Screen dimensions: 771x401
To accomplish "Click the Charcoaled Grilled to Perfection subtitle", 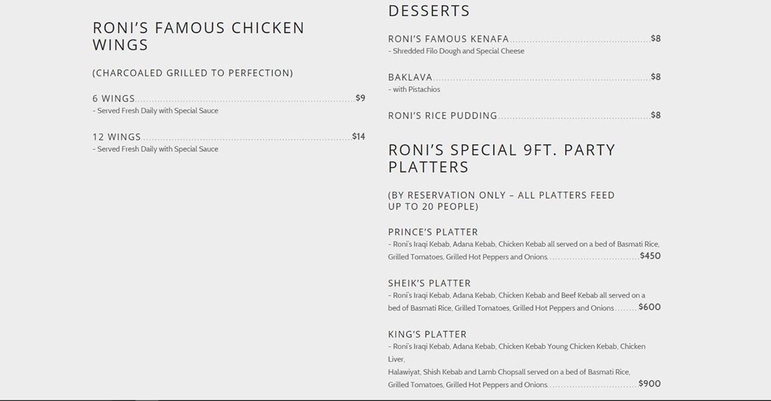I will (192, 73).
